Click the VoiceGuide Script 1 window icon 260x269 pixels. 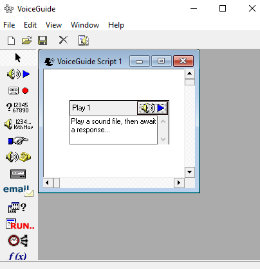tap(50, 62)
